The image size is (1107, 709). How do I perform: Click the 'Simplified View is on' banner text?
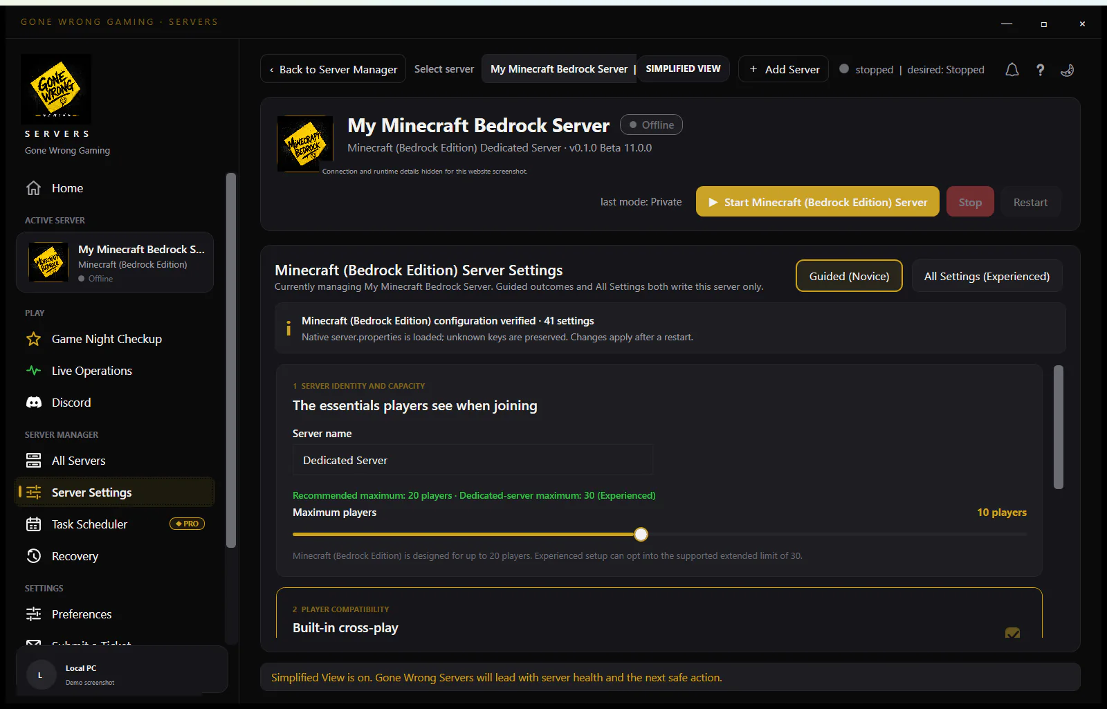click(496, 678)
